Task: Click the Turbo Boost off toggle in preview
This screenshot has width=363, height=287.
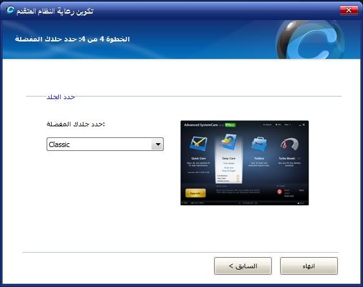Action: (x=298, y=159)
